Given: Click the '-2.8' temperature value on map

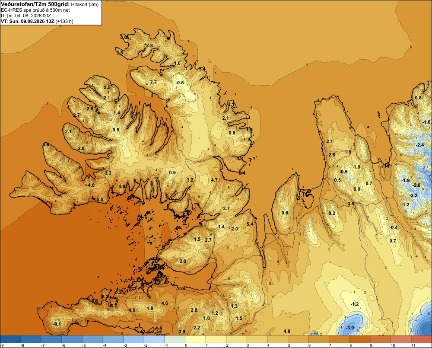Looking at the screenshot, I should (416, 185).
